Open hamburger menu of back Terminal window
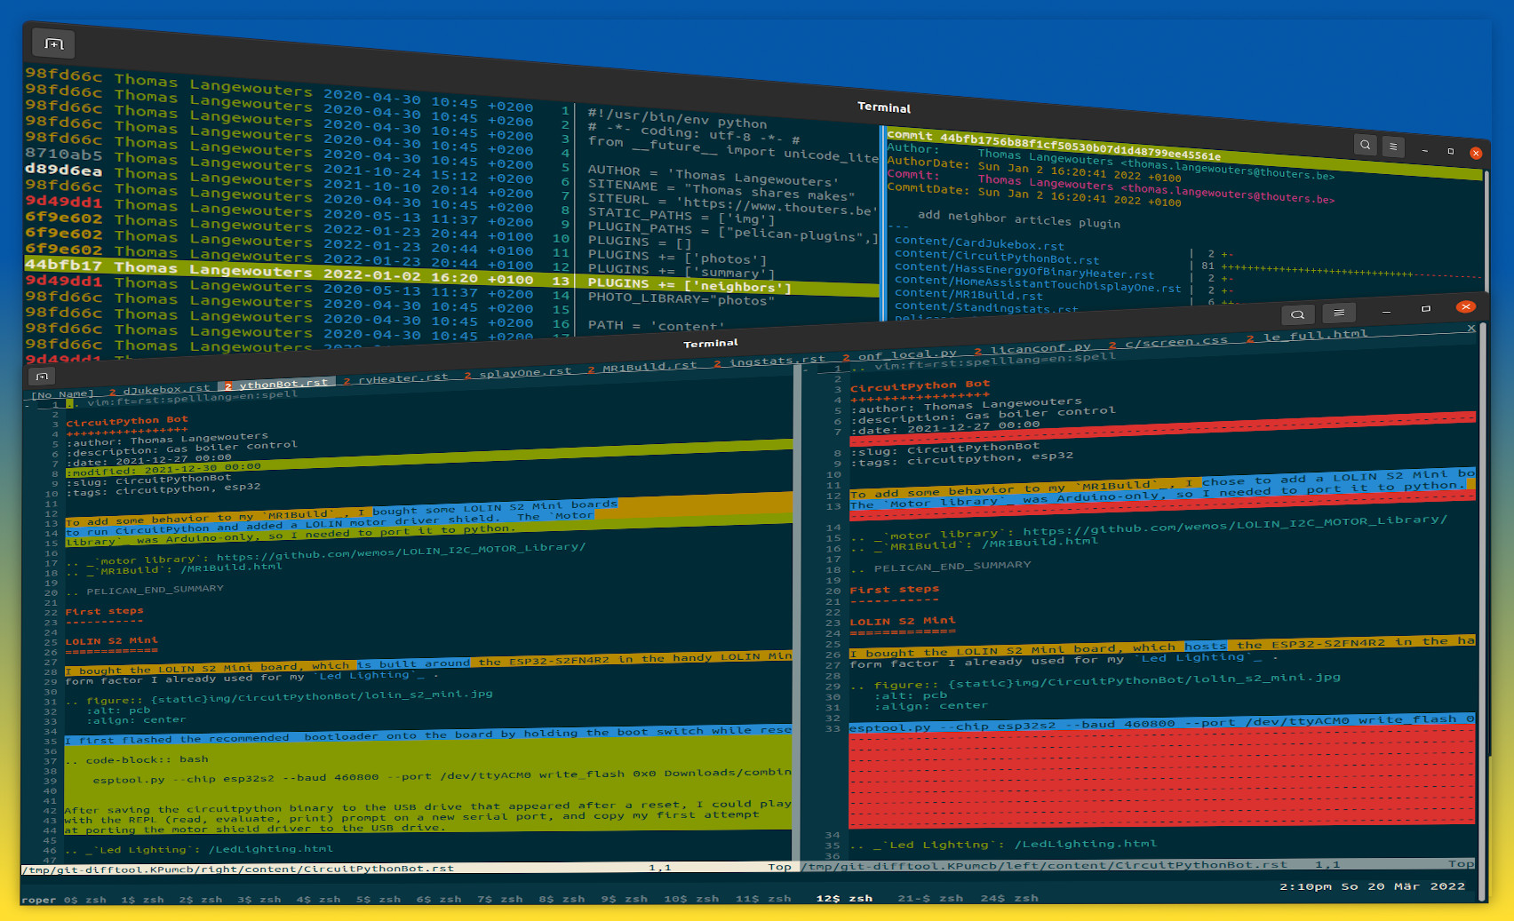Screen dimensions: 1514x921 pos(1393,147)
